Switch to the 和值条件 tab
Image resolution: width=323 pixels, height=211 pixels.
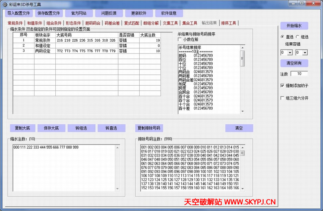click(34, 23)
